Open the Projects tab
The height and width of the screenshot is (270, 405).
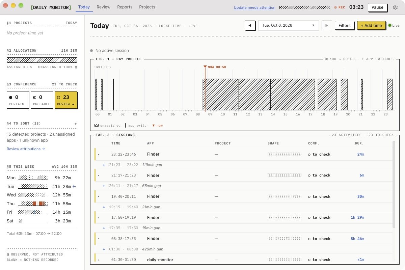coord(147,7)
